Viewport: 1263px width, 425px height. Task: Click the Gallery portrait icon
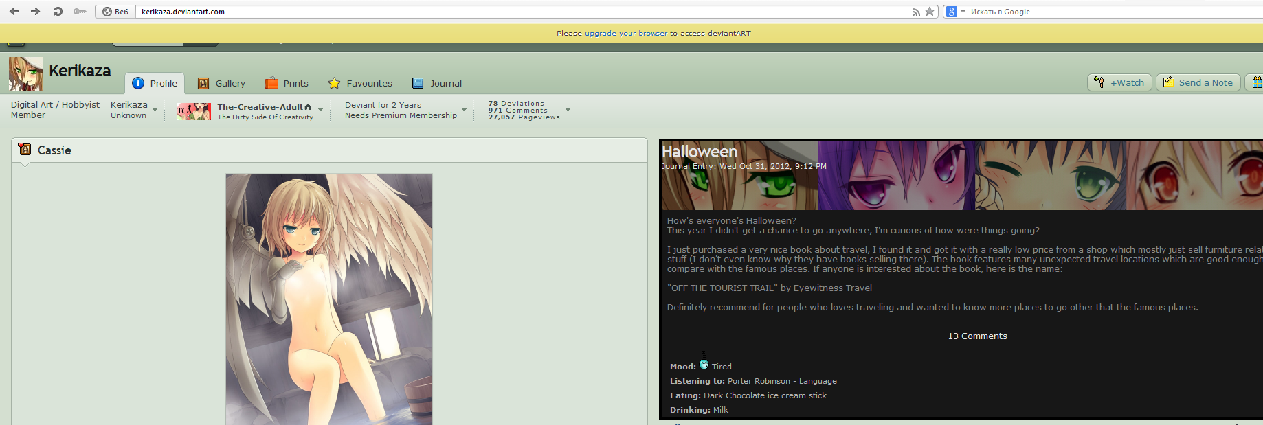coord(203,83)
